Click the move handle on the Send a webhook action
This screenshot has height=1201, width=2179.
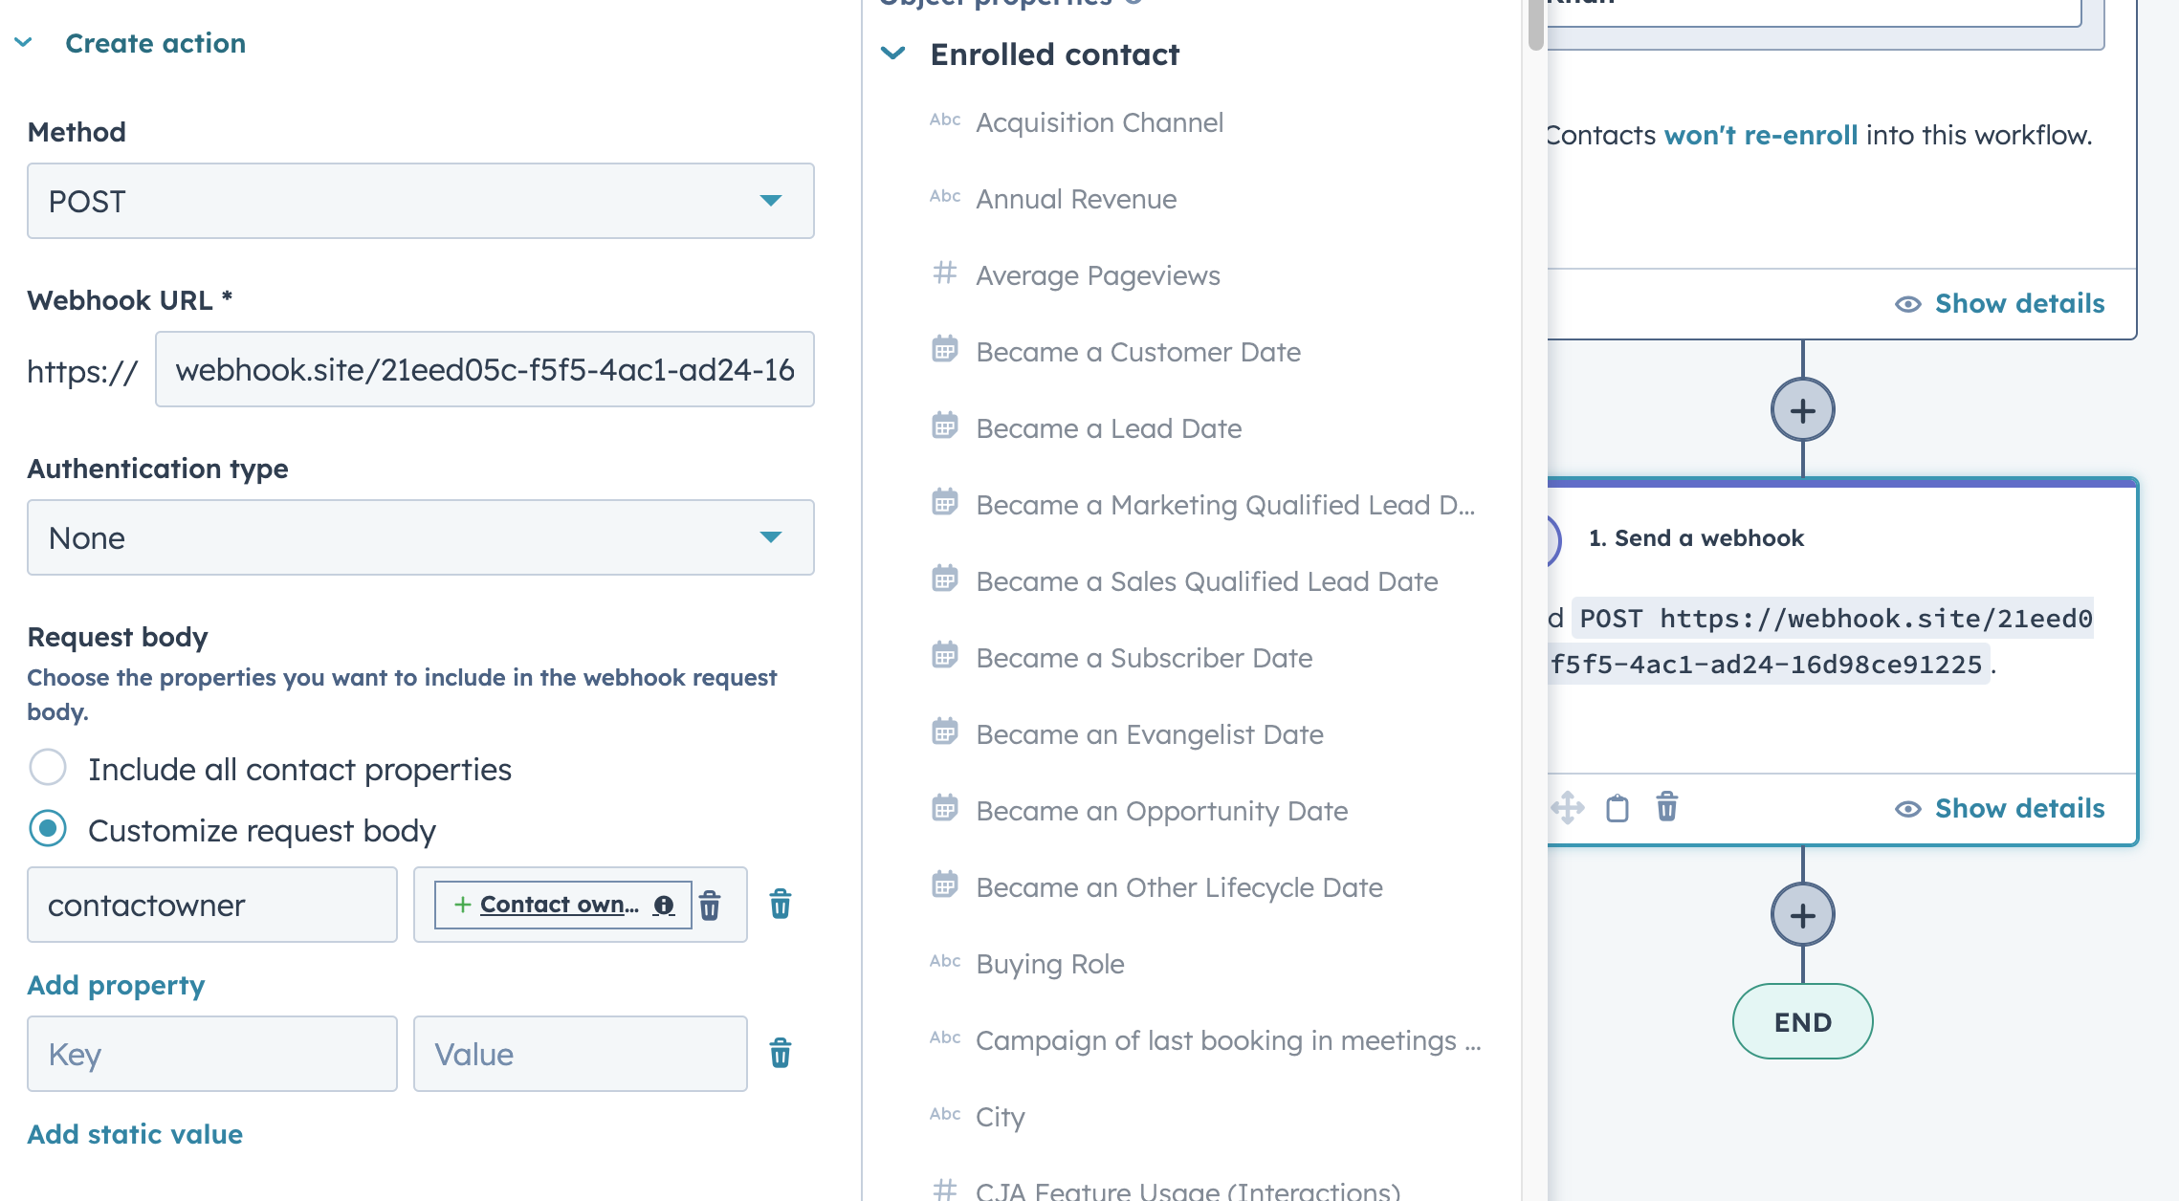[x=1570, y=808]
